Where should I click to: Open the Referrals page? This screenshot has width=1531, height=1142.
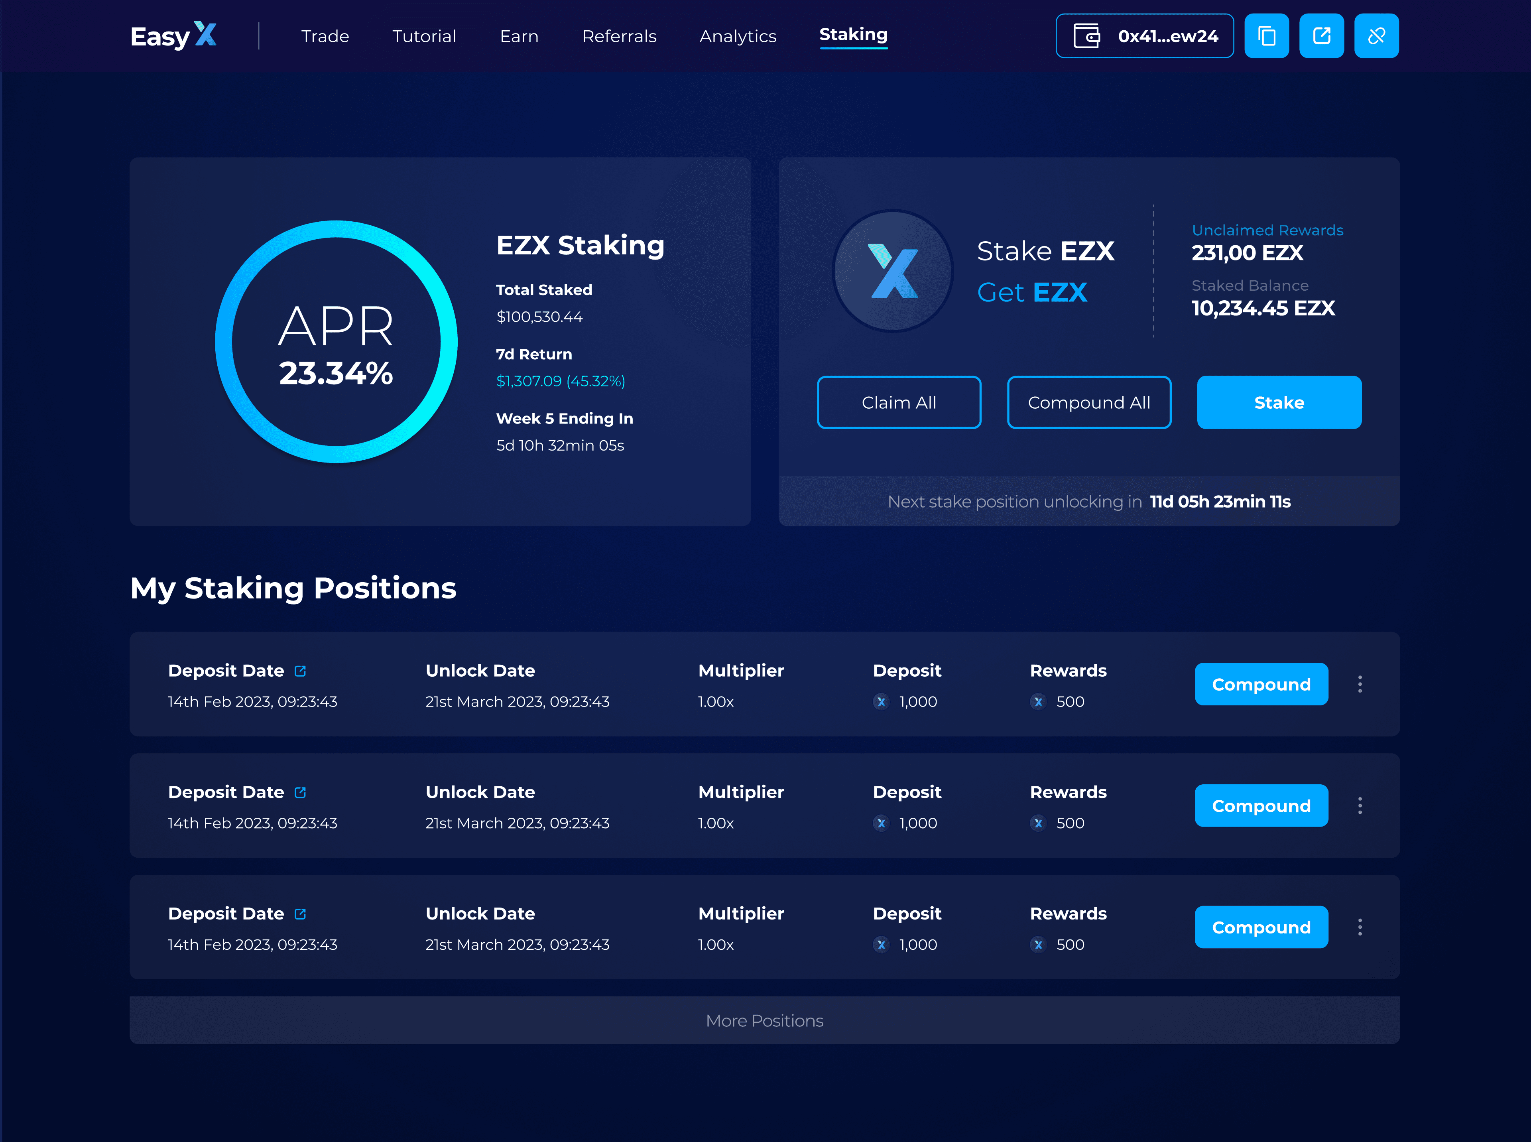pyautogui.click(x=619, y=36)
